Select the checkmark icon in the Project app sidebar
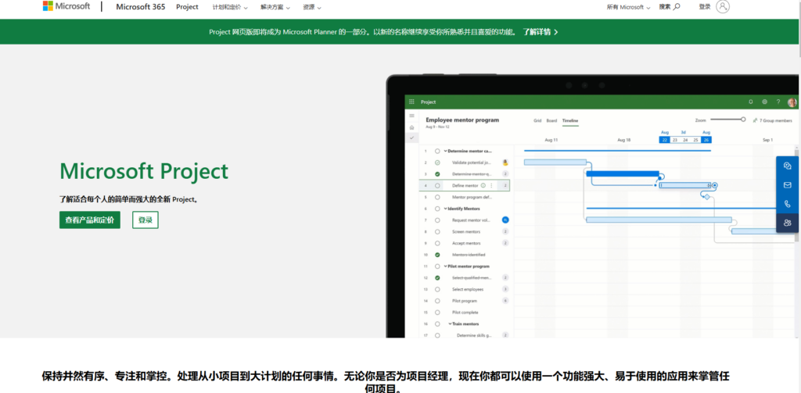Viewport: 801px width, 393px height. click(x=411, y=138)
